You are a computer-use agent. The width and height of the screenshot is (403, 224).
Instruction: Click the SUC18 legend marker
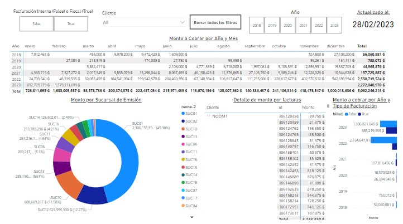coord(183,182)
